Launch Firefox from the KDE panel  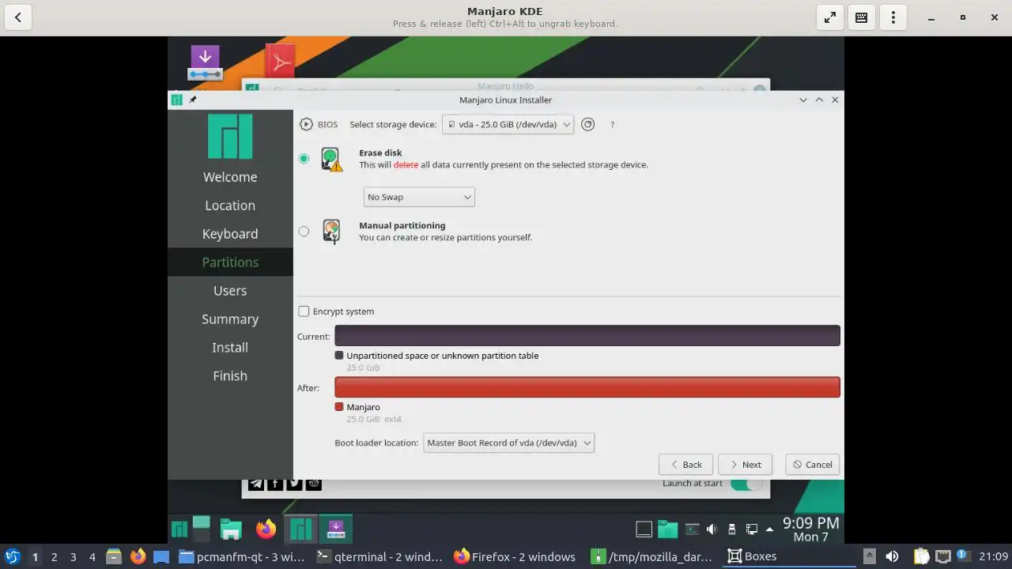[266, 529]
